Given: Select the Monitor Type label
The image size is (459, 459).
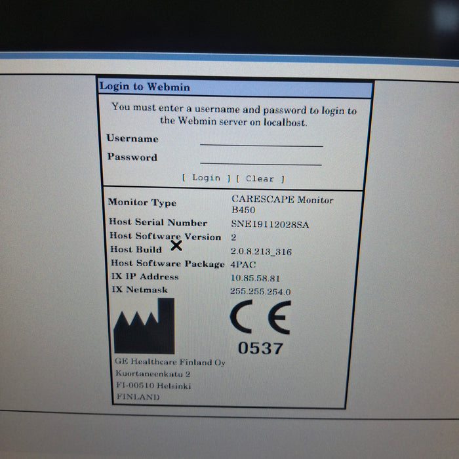Looking at the screenshot, I should pos(142,203).
